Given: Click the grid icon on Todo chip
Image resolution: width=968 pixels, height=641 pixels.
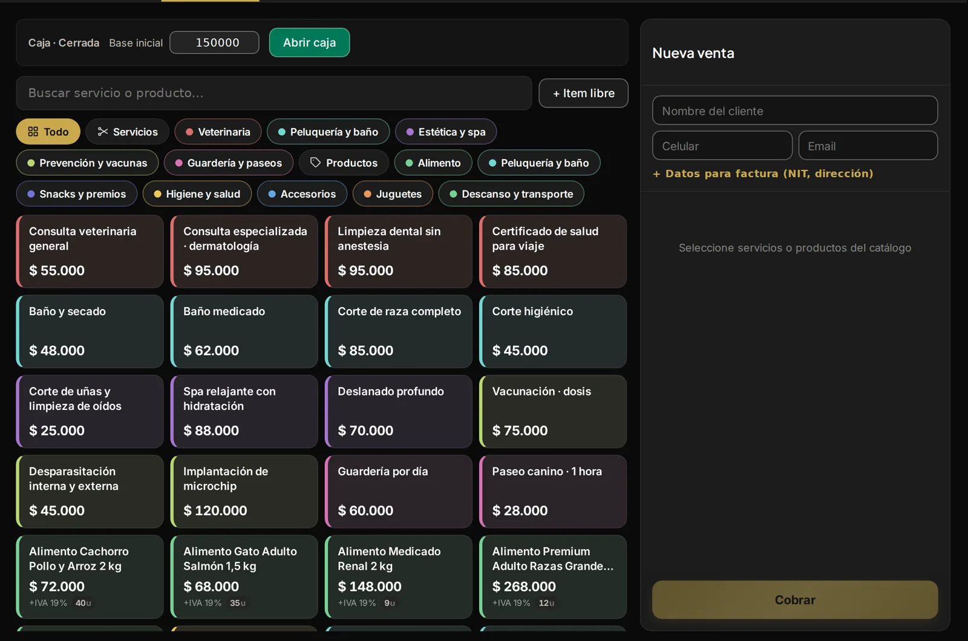Looking at the screenshot, I should pyautogui.click(x=33, y=132).
